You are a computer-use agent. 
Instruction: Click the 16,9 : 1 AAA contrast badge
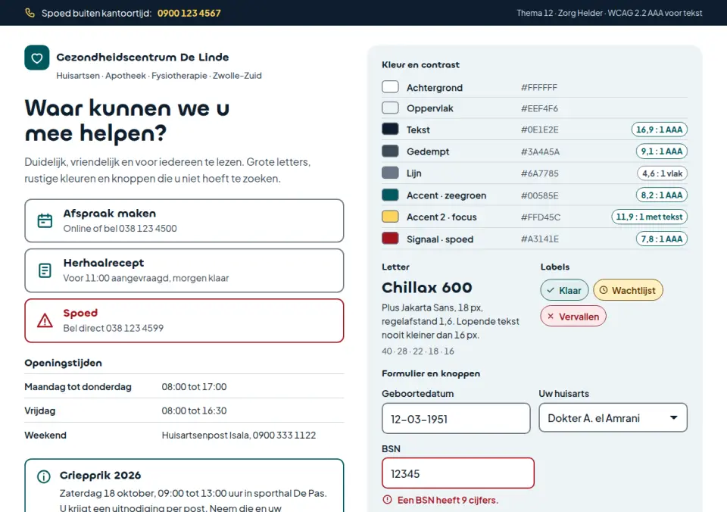tap(660, 130)
